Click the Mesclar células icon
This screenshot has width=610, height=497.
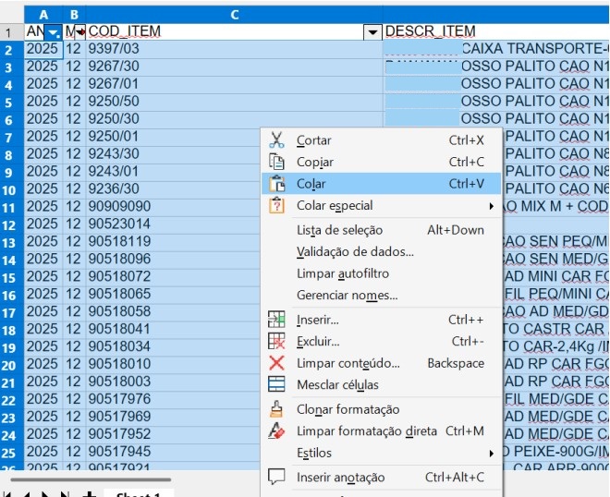coord(276,384)
